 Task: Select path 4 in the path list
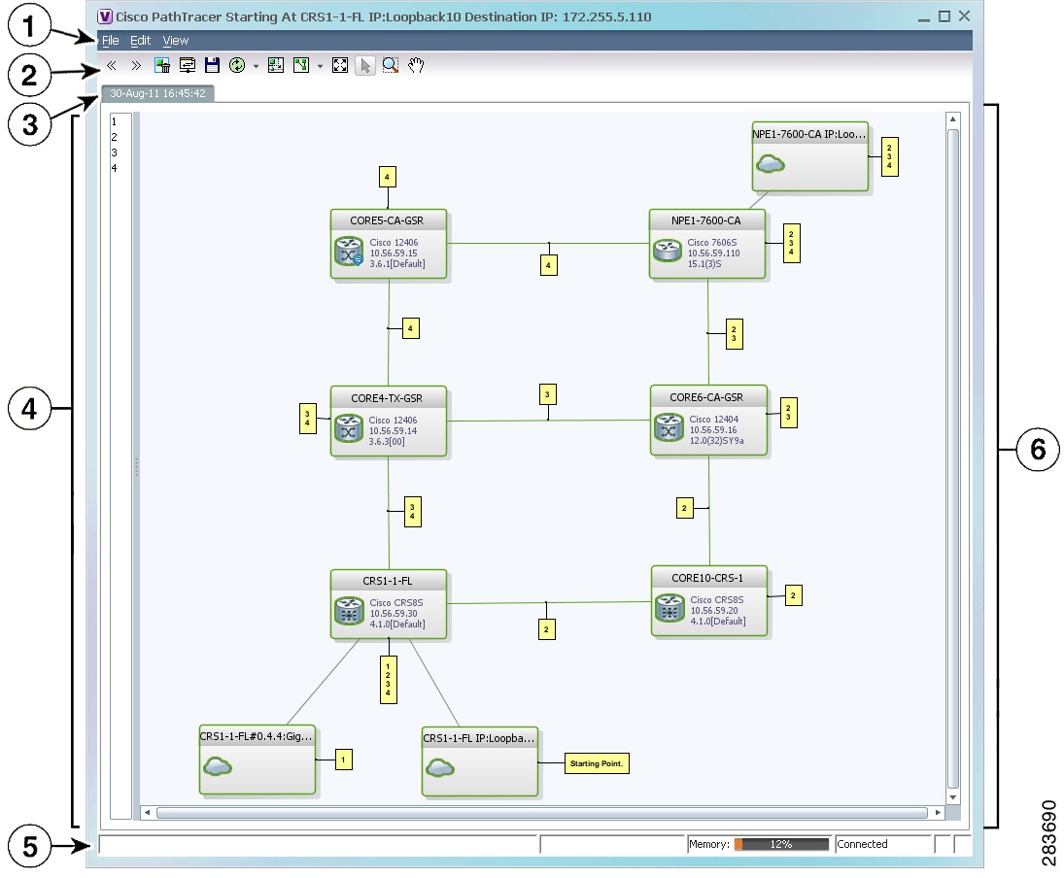114,168
